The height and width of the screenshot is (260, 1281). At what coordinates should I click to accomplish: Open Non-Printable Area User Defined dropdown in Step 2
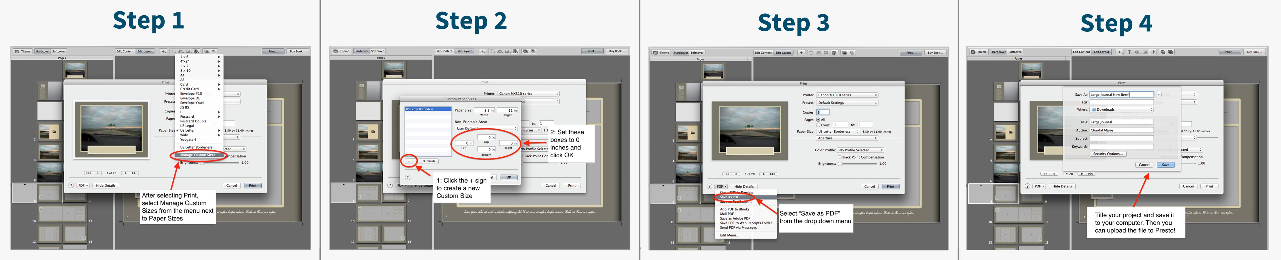(486, 129)
